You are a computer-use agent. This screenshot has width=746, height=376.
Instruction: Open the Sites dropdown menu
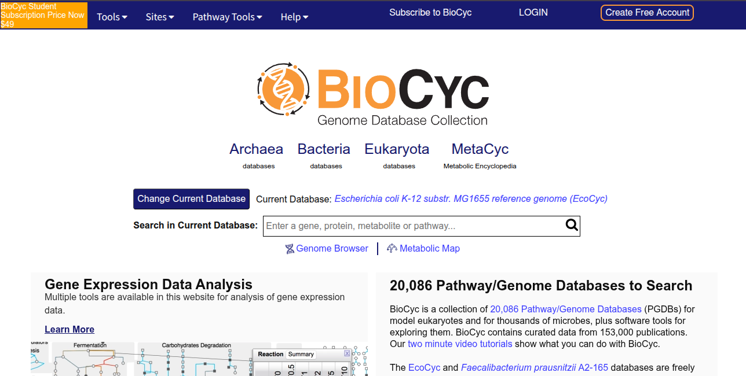[x=160, y=17]
